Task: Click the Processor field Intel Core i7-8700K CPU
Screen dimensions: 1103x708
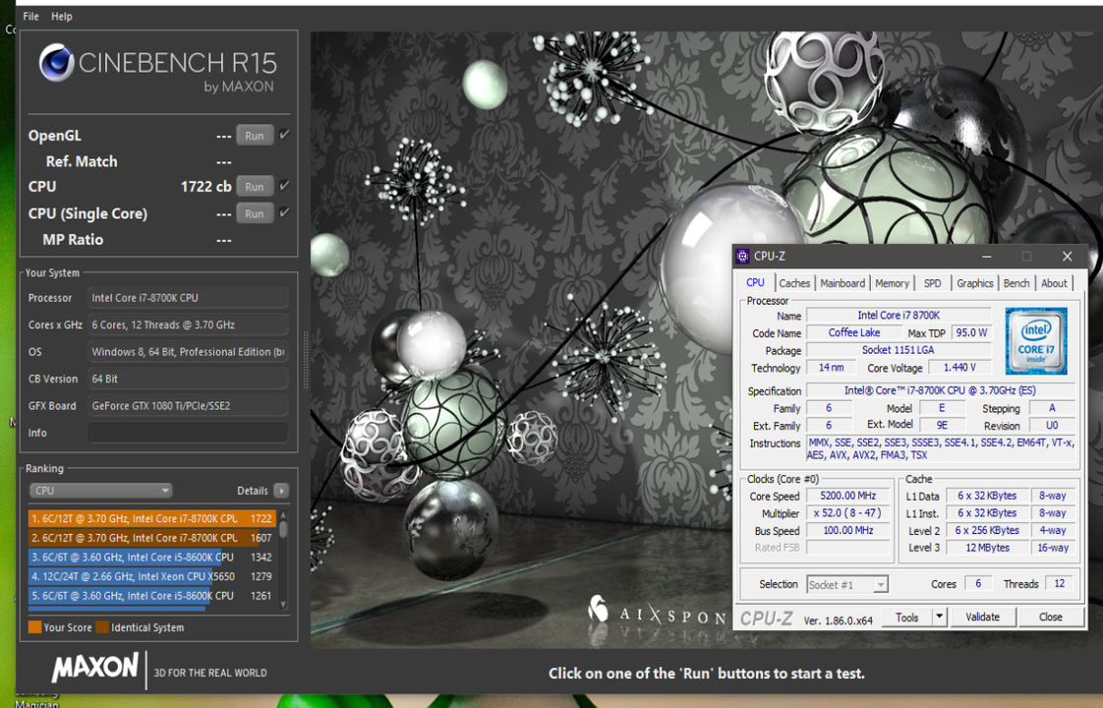Action: click(x=188, y=298)
